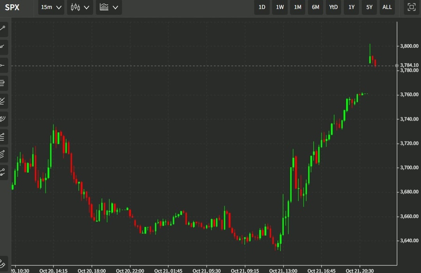Click the Oct 21, 01:45 time label
Screen dimensions: 421x273
point(168,270)
